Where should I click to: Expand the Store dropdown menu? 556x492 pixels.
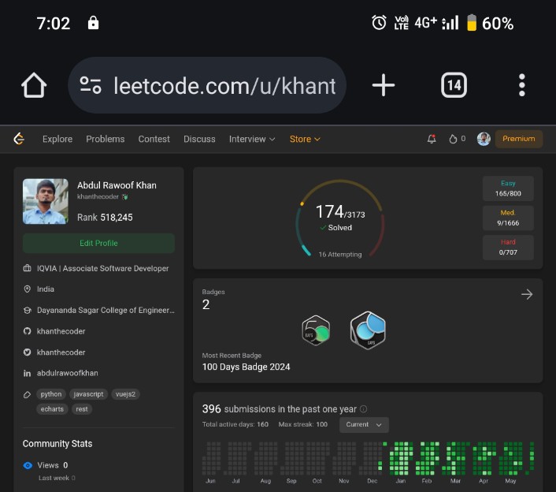(305, 139)
